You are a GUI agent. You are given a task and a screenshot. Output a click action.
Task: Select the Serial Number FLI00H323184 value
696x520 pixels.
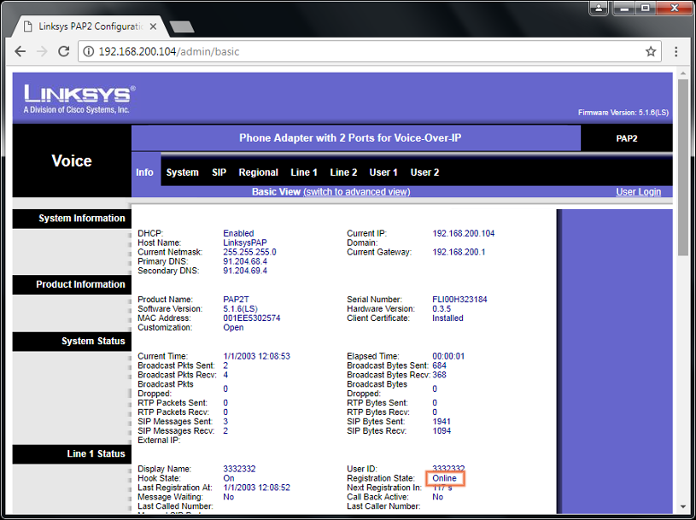click(459, 300)
